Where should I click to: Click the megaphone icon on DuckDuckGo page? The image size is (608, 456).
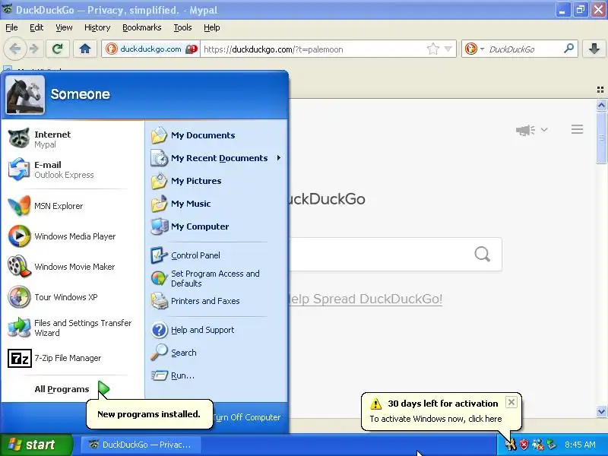point(525,130)
